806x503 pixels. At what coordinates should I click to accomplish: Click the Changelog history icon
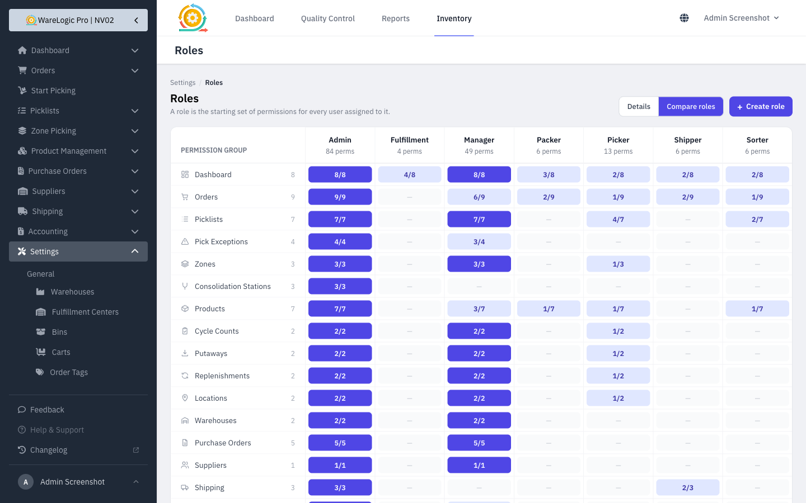point(22,450)
